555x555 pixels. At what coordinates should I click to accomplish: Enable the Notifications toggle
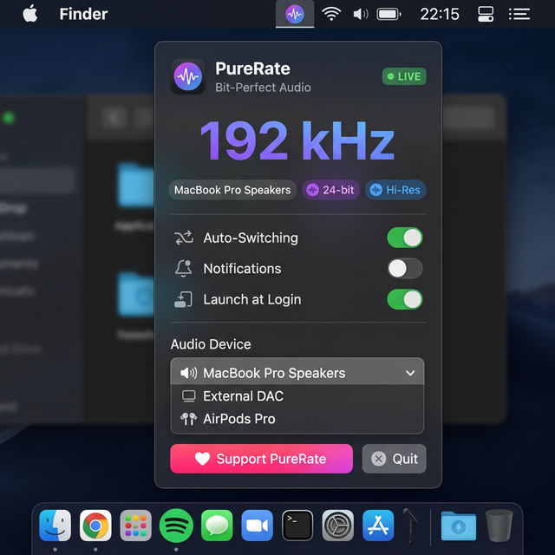[405, 269]
